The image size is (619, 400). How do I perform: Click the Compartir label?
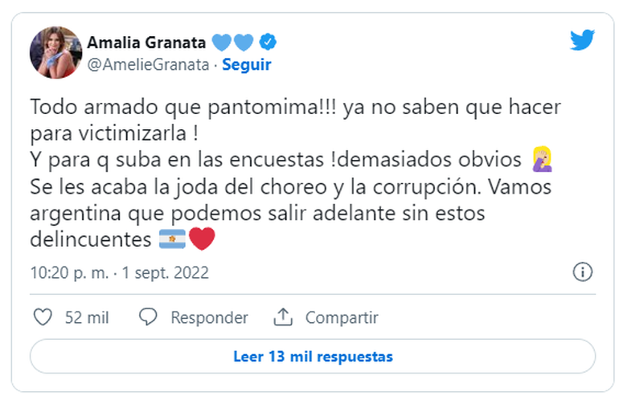342,317
